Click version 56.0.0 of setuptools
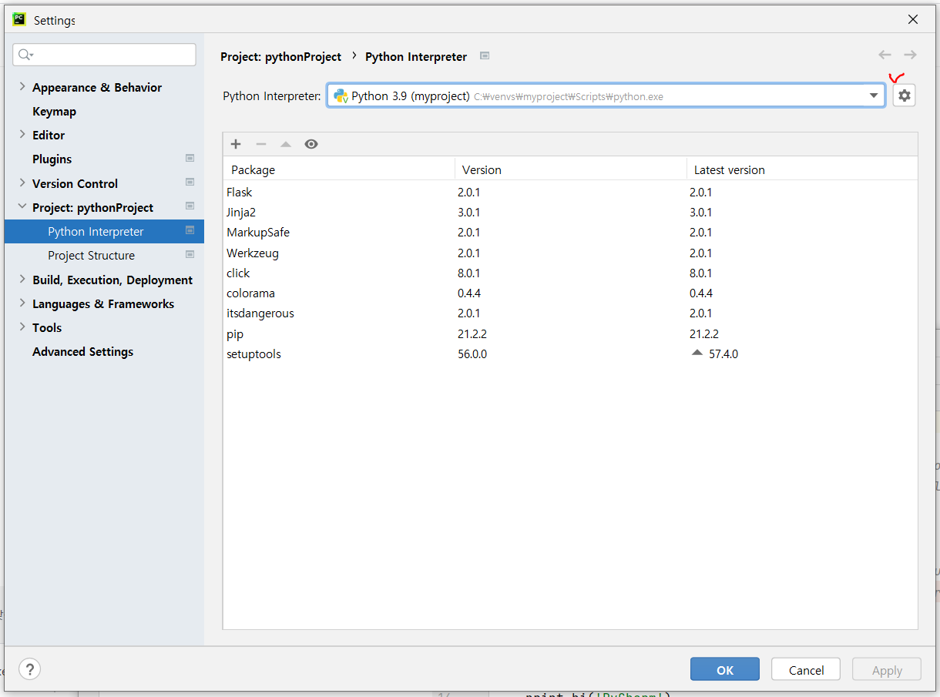Viewport: 940px width, 697px height. (472, 354)
